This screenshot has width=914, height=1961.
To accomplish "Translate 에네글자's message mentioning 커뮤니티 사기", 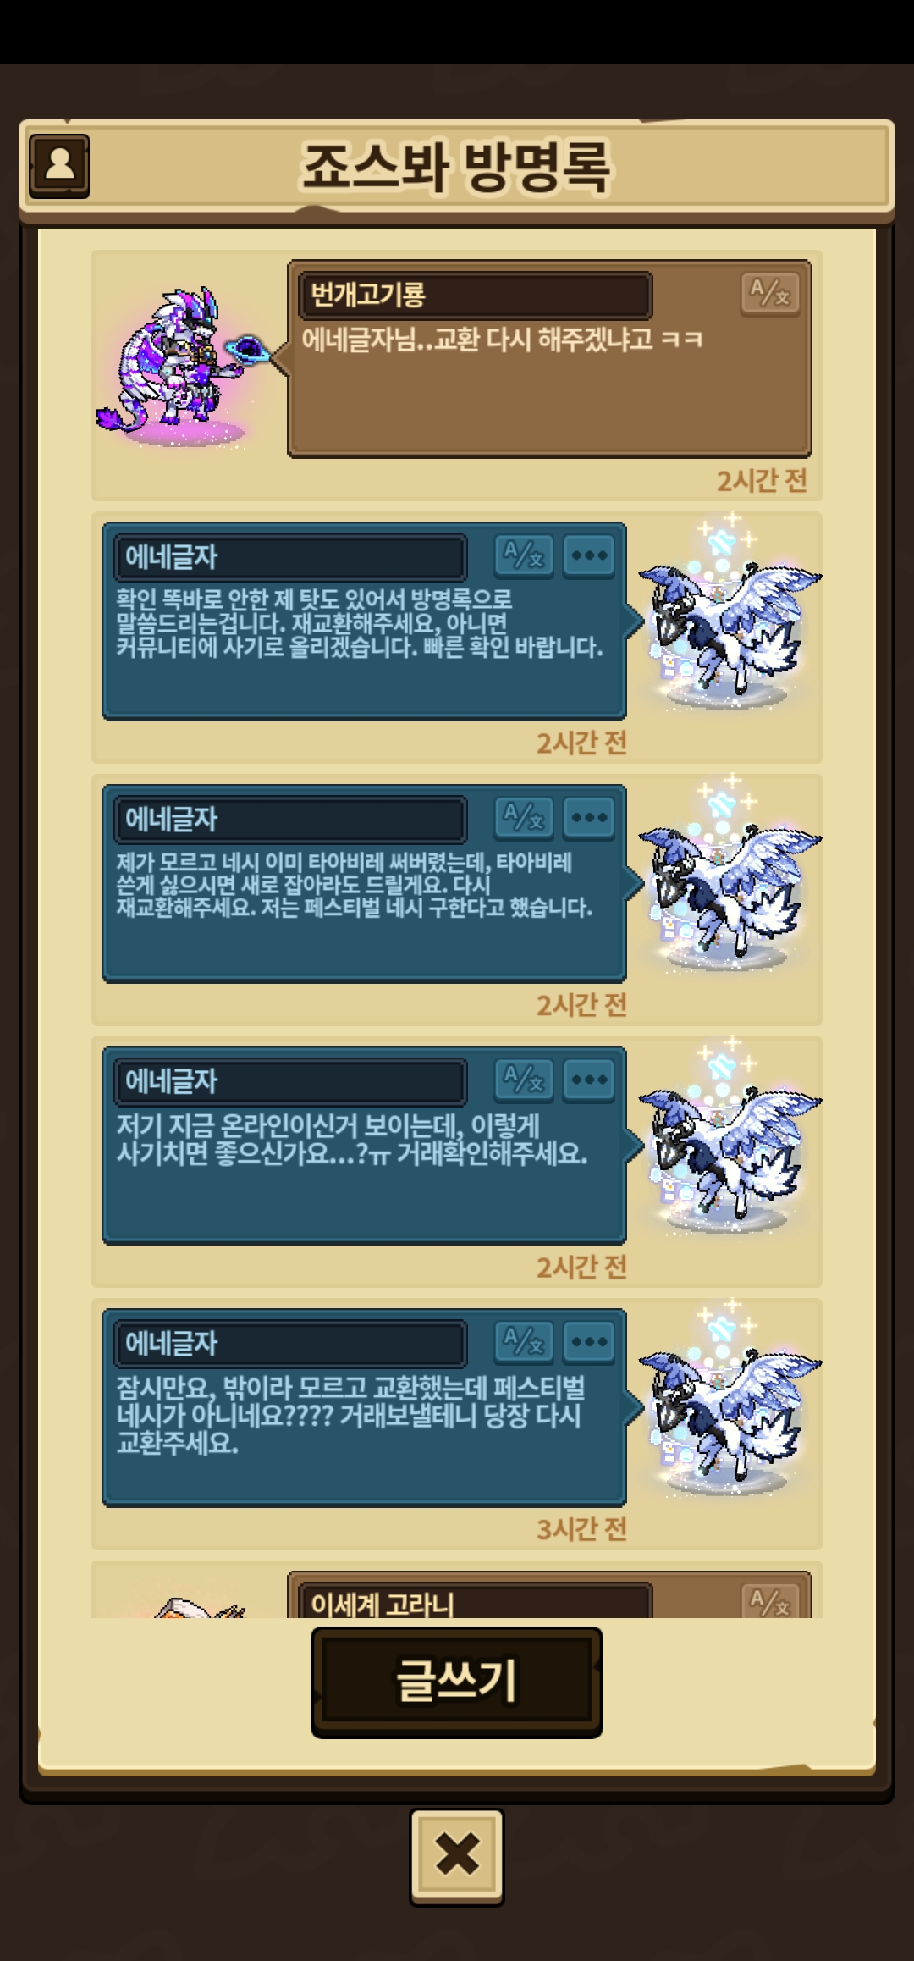I will tap(524, 556).
